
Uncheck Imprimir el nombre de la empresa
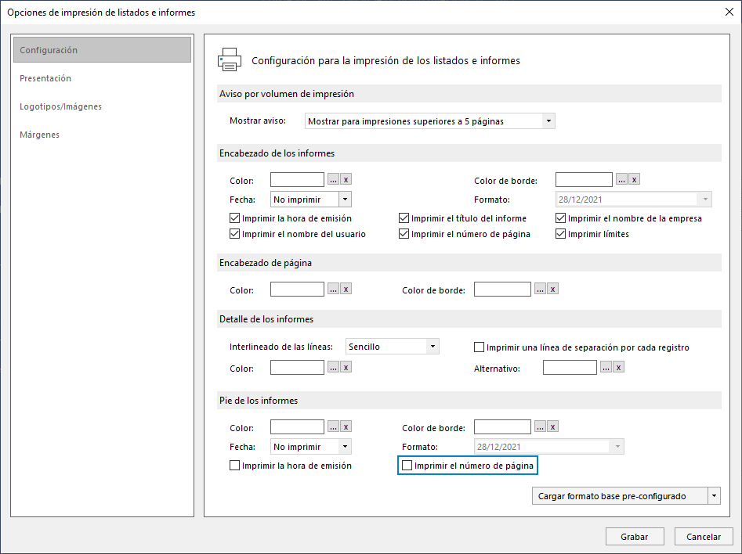tap(560, 218)
